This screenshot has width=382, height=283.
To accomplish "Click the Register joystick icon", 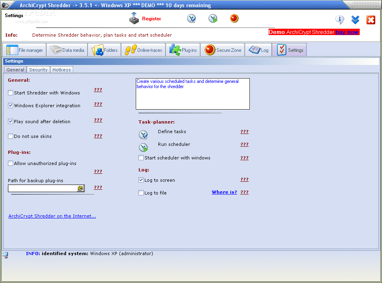I will pos(134,18).
